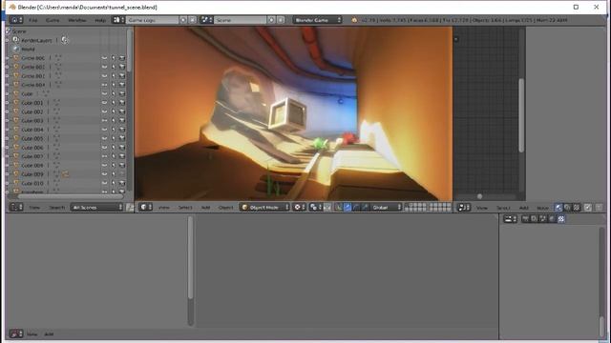Expand the RenderLayers tree item
The width and height of the screenshot is (611, 343).
[7, 40]
